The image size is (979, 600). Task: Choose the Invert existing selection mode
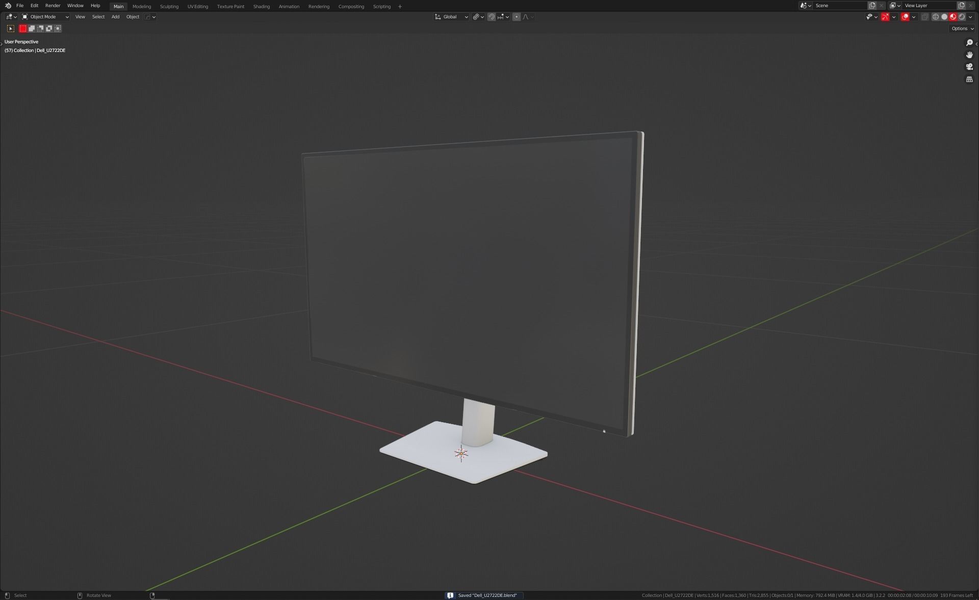[x=49, y=29]
